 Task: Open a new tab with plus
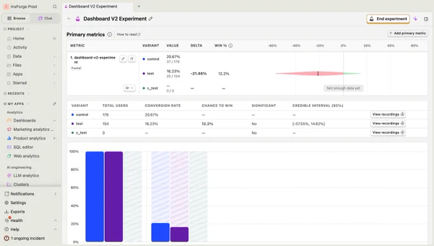pos(139,6)
